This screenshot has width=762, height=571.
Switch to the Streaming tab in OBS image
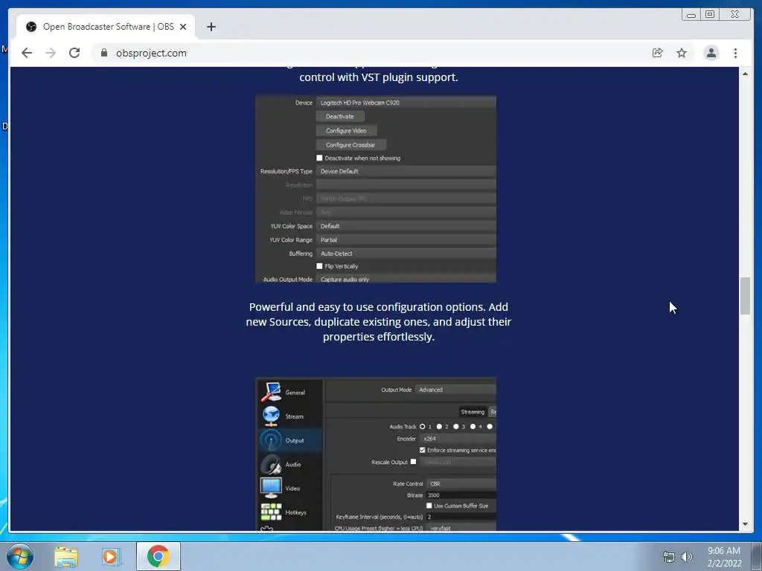coord(473,412)
